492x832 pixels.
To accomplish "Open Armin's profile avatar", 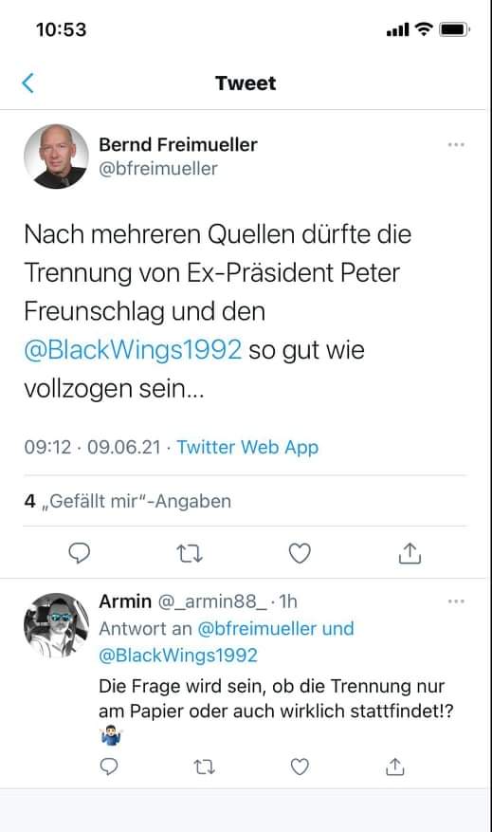I will (x=56, y=625).
